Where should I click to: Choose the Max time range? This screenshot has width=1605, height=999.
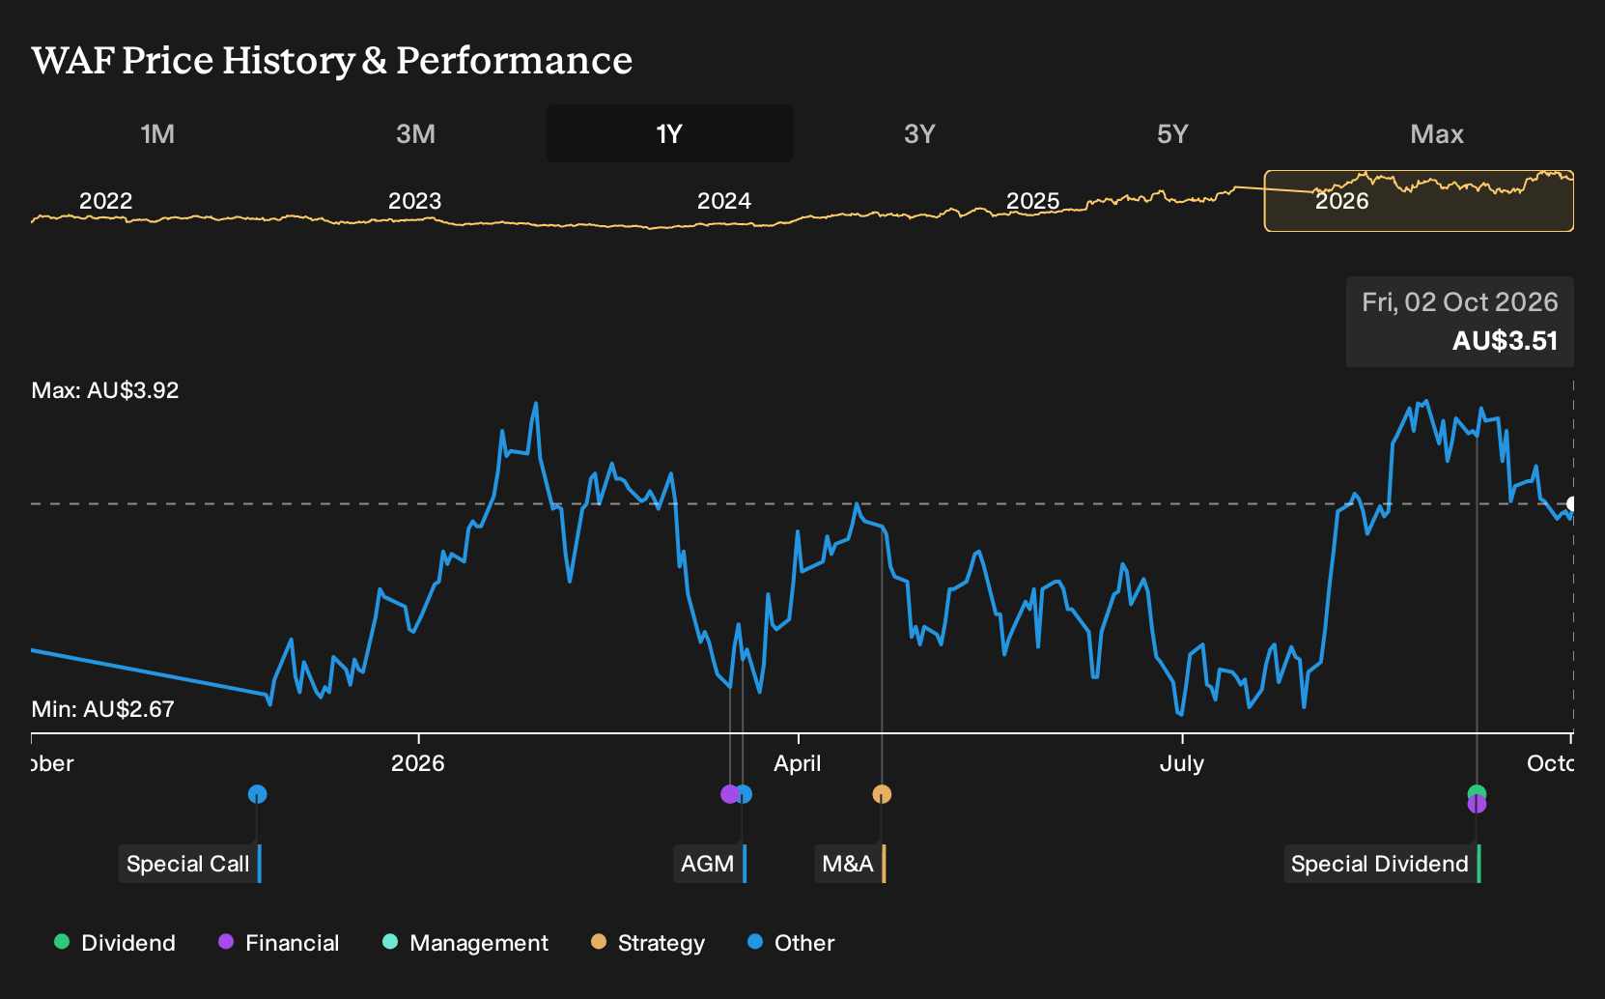coord(1437,133)
